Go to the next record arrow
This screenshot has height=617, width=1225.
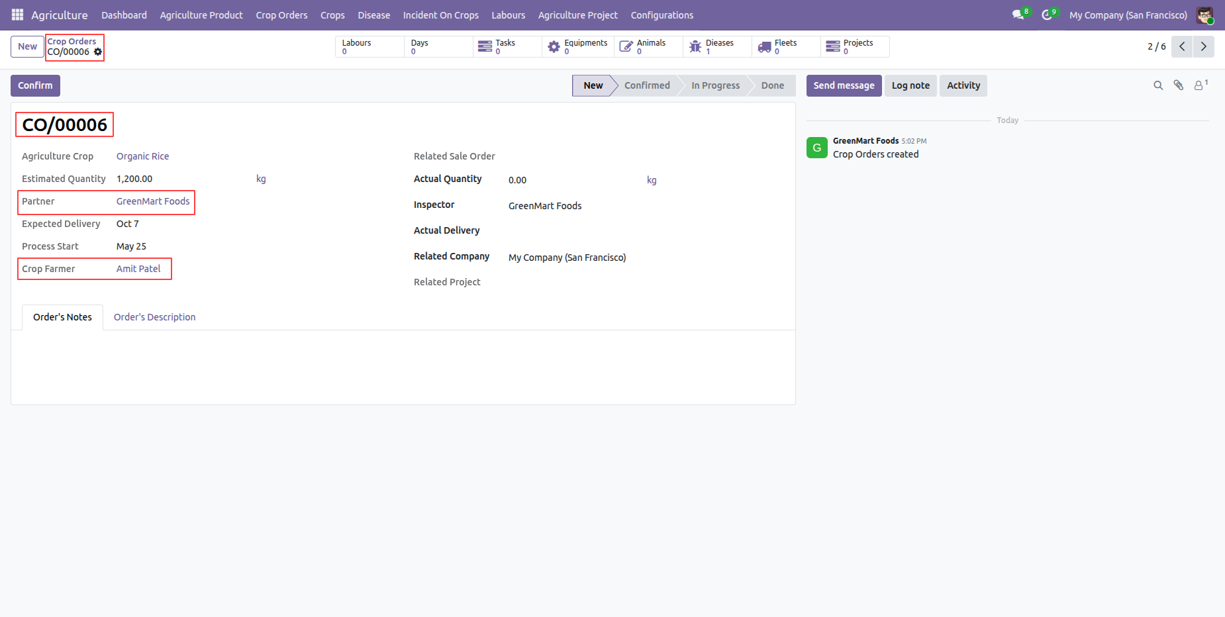click(x=1204, y=46)
